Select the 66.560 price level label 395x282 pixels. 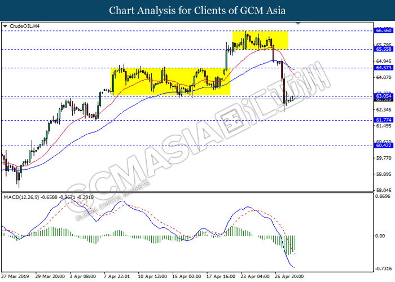384,30
